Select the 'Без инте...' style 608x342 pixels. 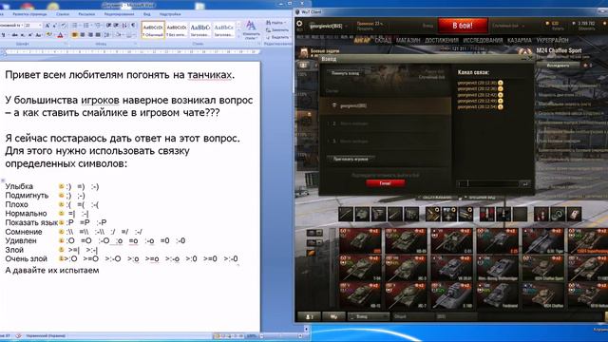point(177,29)
